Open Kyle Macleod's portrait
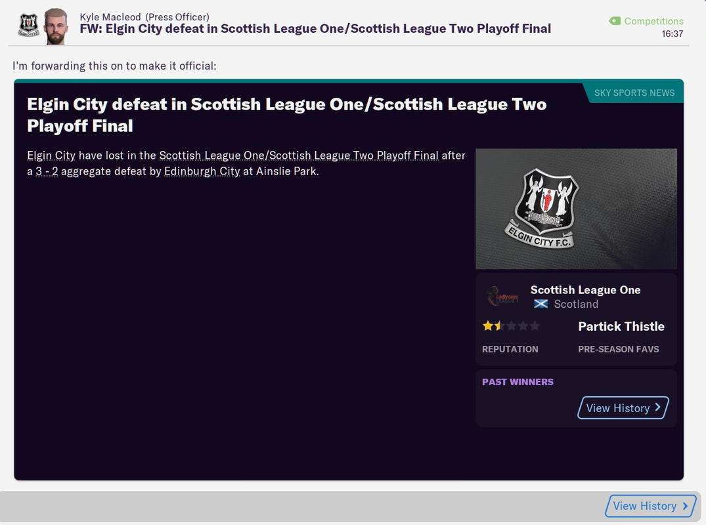The image size is (706, 525). [x=56, y=26]
